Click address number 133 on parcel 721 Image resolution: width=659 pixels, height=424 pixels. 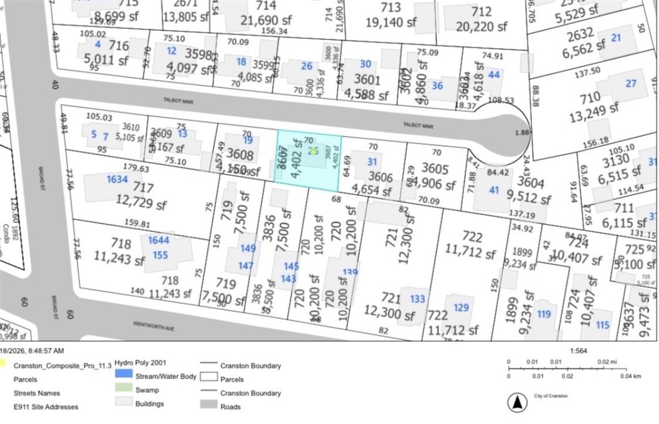(x=417, y=299)
